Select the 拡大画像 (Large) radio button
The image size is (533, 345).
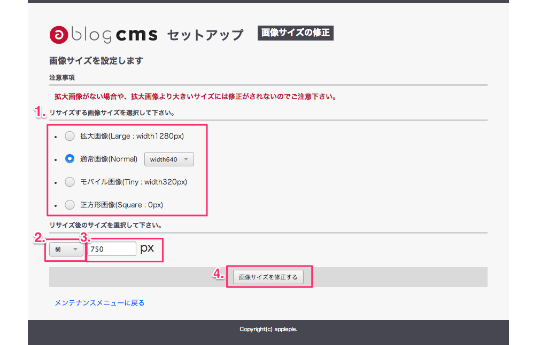tap(69, 136)
